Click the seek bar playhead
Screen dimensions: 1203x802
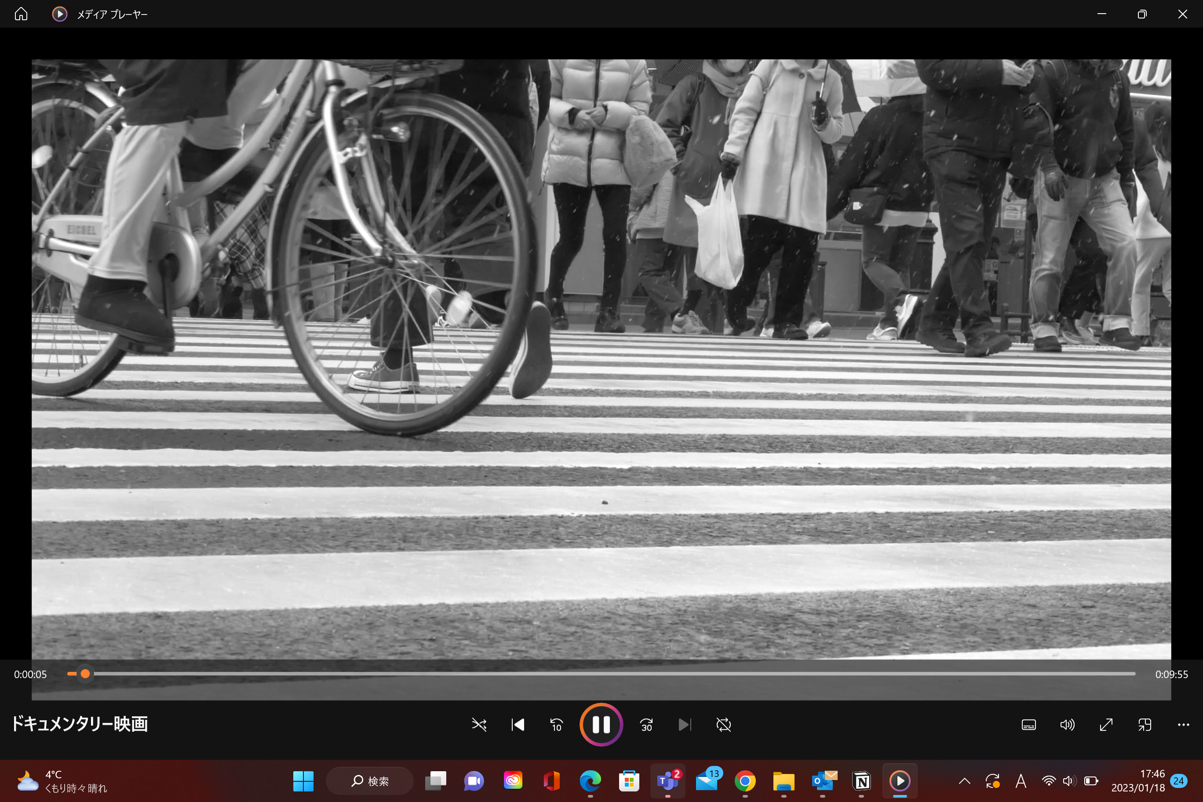[x=85, y=674]
